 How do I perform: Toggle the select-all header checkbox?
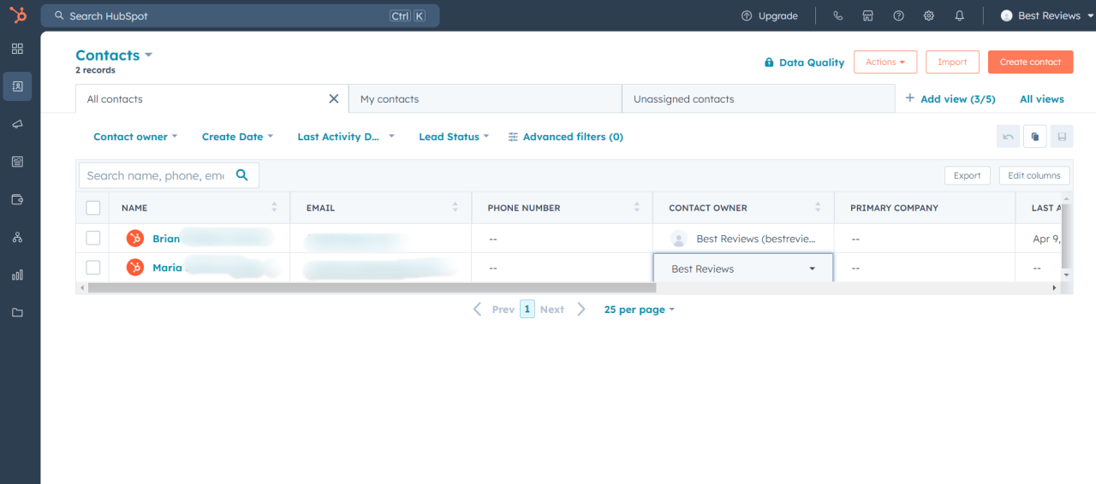pyautogui.click(x=93, y=208)
